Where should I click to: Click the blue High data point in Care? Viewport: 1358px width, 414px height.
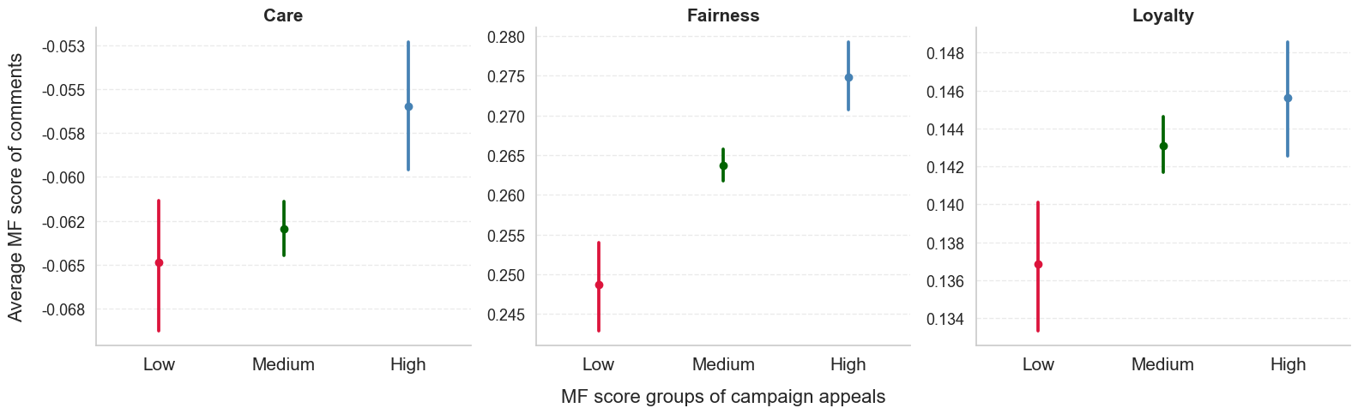coord(408,106)
